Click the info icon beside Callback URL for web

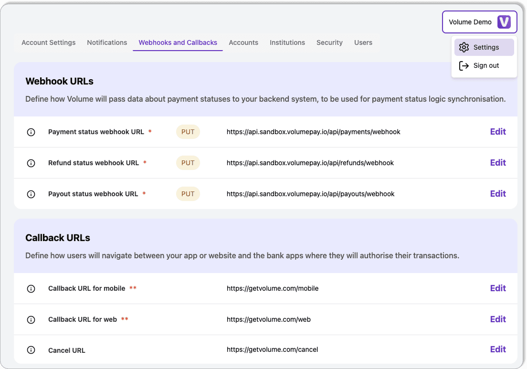point(31,320)
